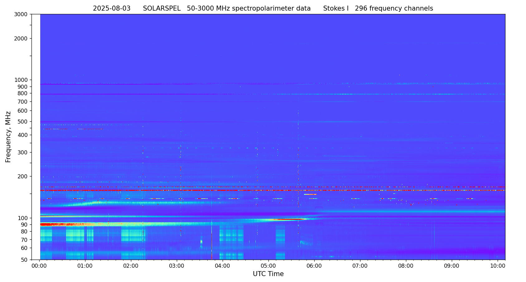The height and width of the screenshot is (282, 526).
Task: Click the white blank strip at plot's left edge
Action: coord(36,137)
